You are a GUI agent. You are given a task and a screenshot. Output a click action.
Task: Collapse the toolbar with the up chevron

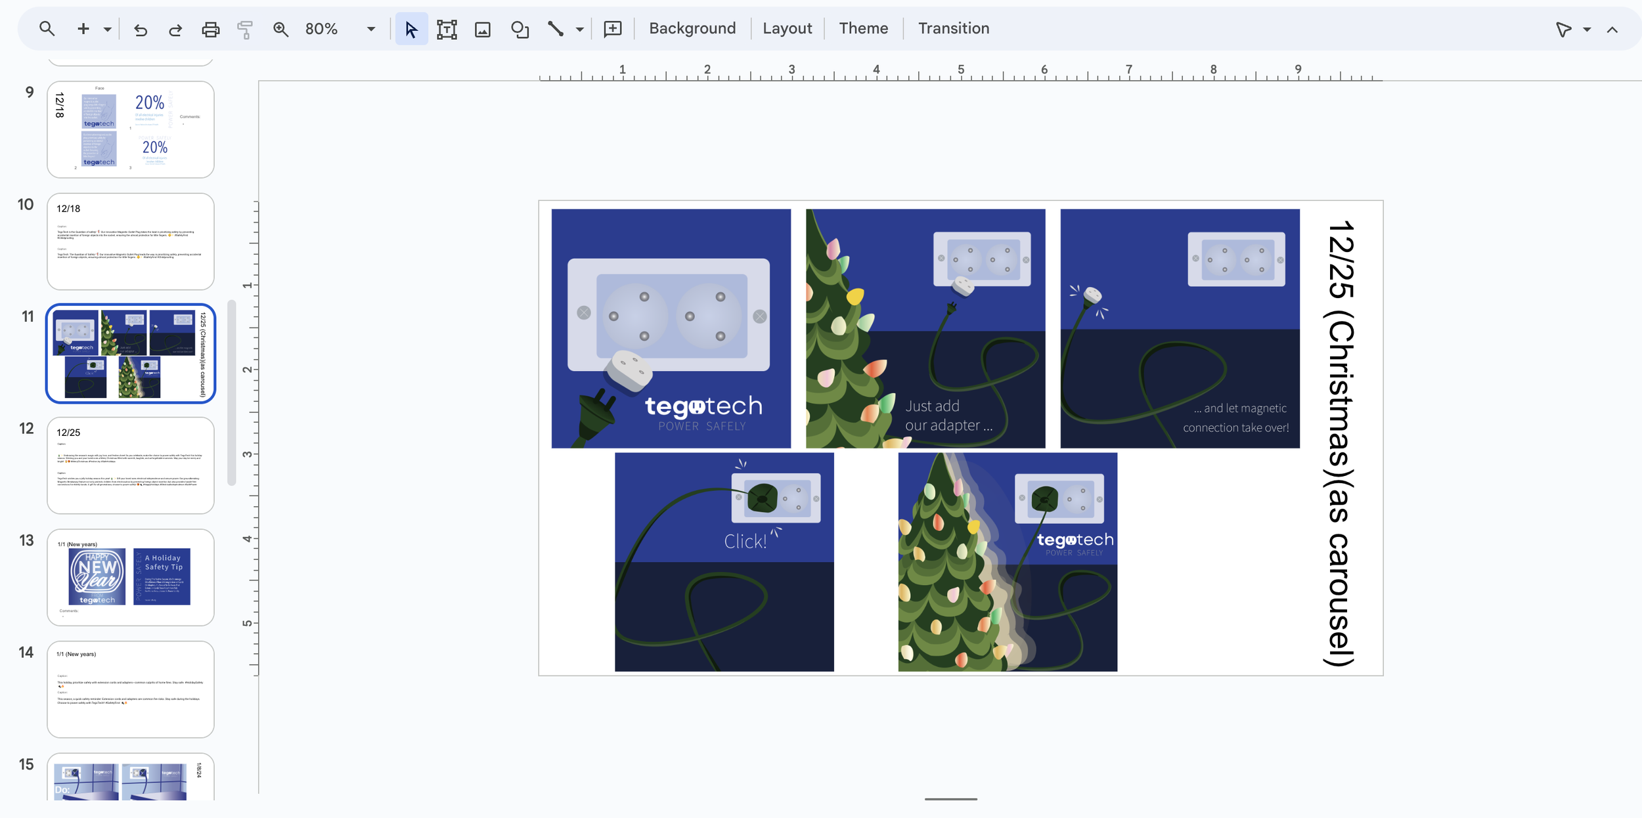tap(1612, 30)
